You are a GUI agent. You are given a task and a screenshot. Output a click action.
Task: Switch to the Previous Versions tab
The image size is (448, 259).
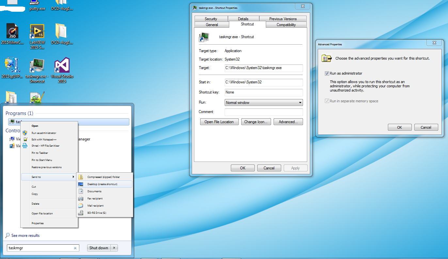click(283, 19)
